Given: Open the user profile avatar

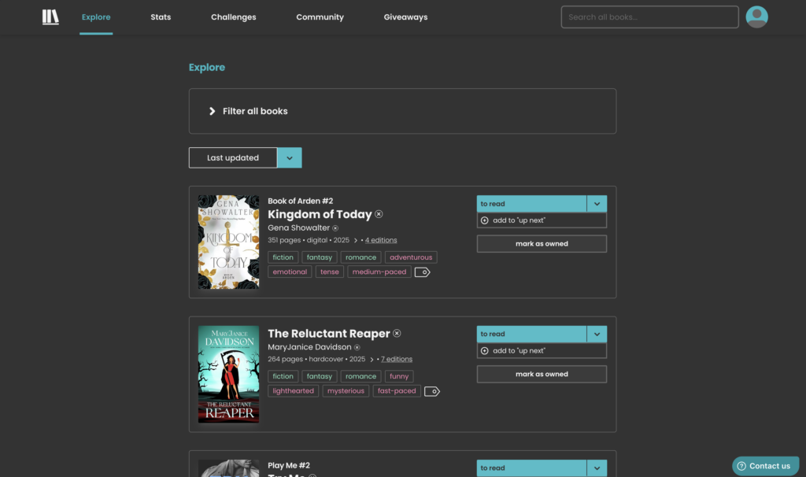Looking at the screenshot, I should coord(756,17).
